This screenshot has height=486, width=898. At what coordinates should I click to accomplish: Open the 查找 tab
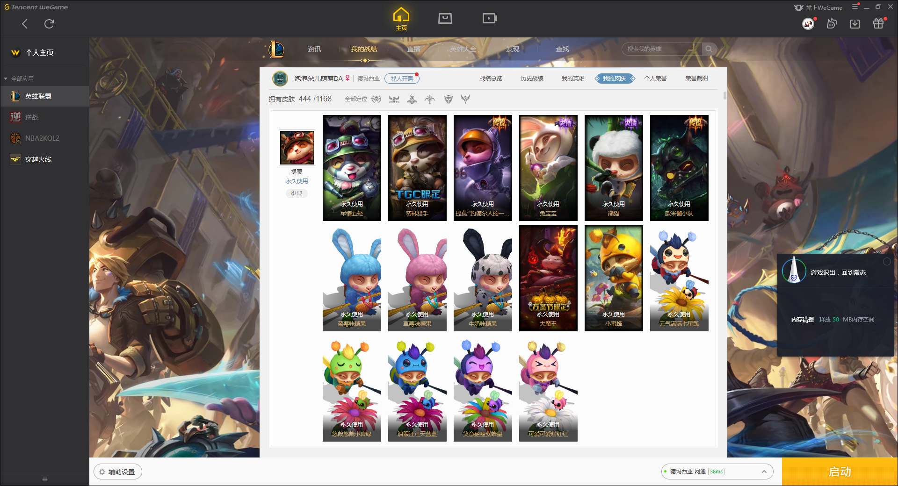[562, 49]
